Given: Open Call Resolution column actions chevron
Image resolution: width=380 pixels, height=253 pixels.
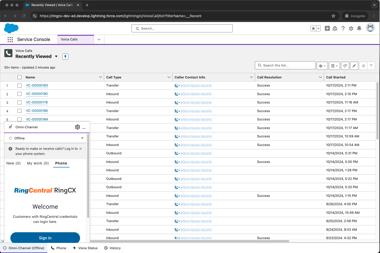Looking at the screenshot, I should pos(320,77).
